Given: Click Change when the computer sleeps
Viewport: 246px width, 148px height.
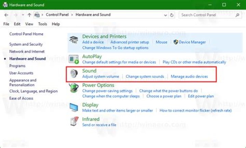Looking at the screenshot, I should click(111, 96).
